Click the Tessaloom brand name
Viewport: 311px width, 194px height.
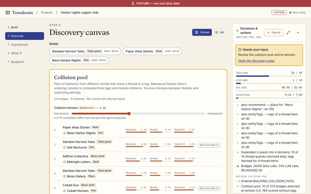[22, 12]
